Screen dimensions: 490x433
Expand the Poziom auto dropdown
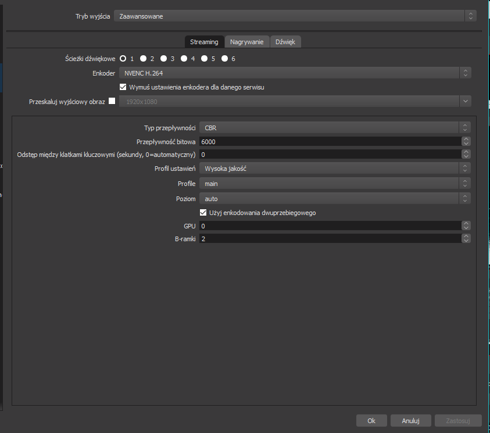[334, 199]
